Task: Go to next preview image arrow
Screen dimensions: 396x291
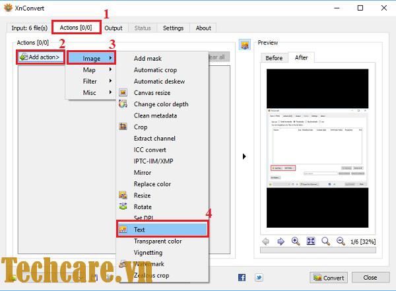Action: (x=280, y=242)
